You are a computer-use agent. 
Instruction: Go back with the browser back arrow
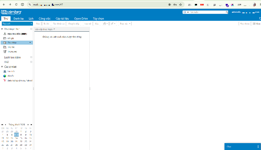click(x=4, y=5)
